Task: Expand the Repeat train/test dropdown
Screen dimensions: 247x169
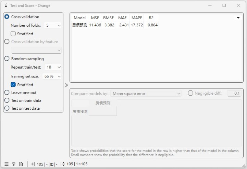Action: click(53, 67)
